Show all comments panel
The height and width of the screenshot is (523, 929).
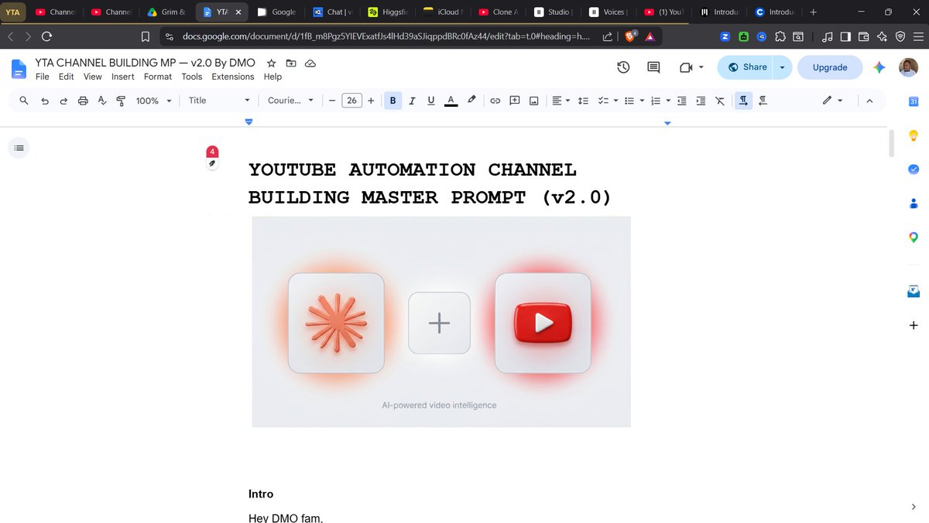pos(653,67)
